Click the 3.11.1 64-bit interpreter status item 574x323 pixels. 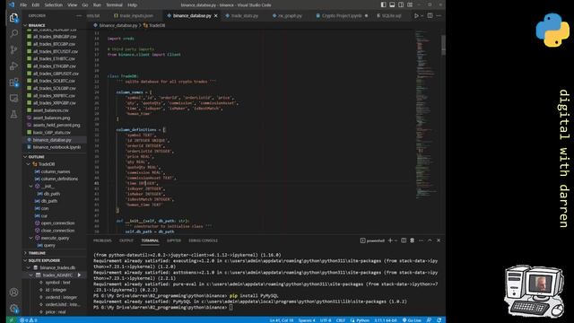(386, 320)
